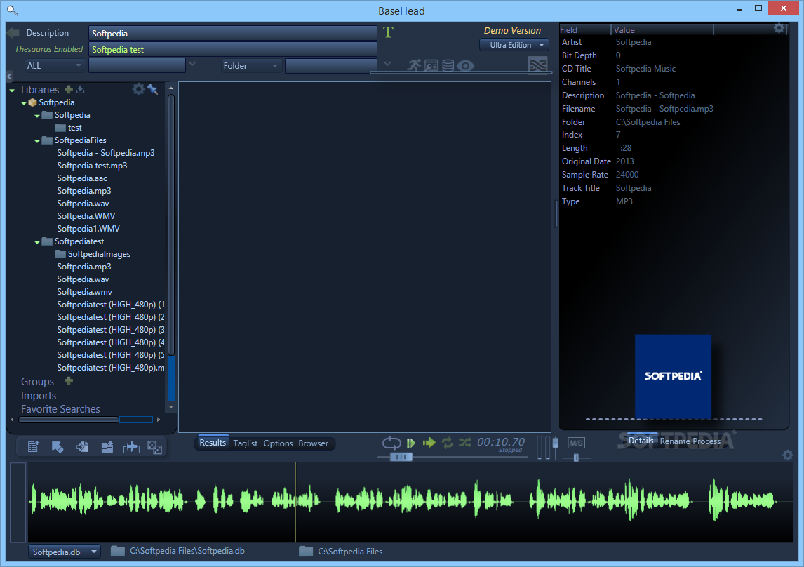Click the folder icon next to Softpedia.db path

pos(118,551)
